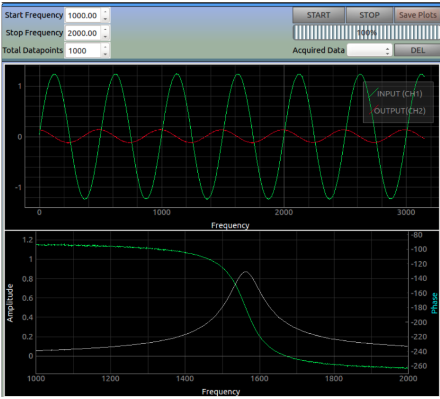Click the DEL button

pos(417,50)
